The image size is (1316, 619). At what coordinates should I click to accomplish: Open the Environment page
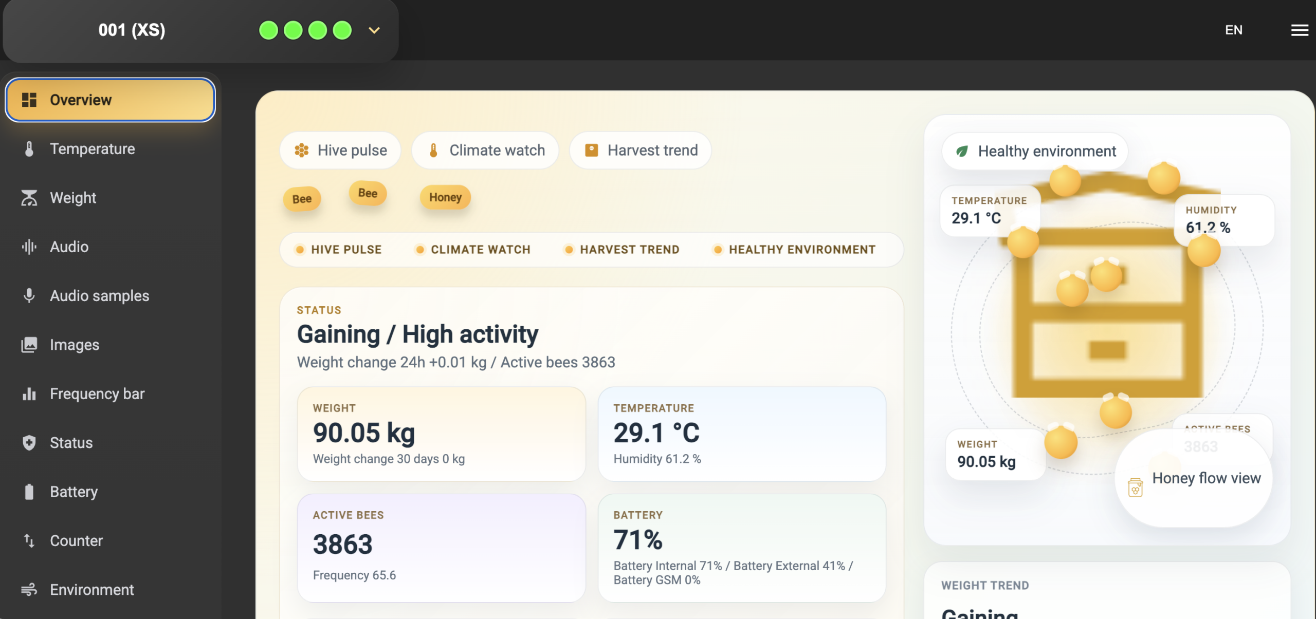[111, 590]
